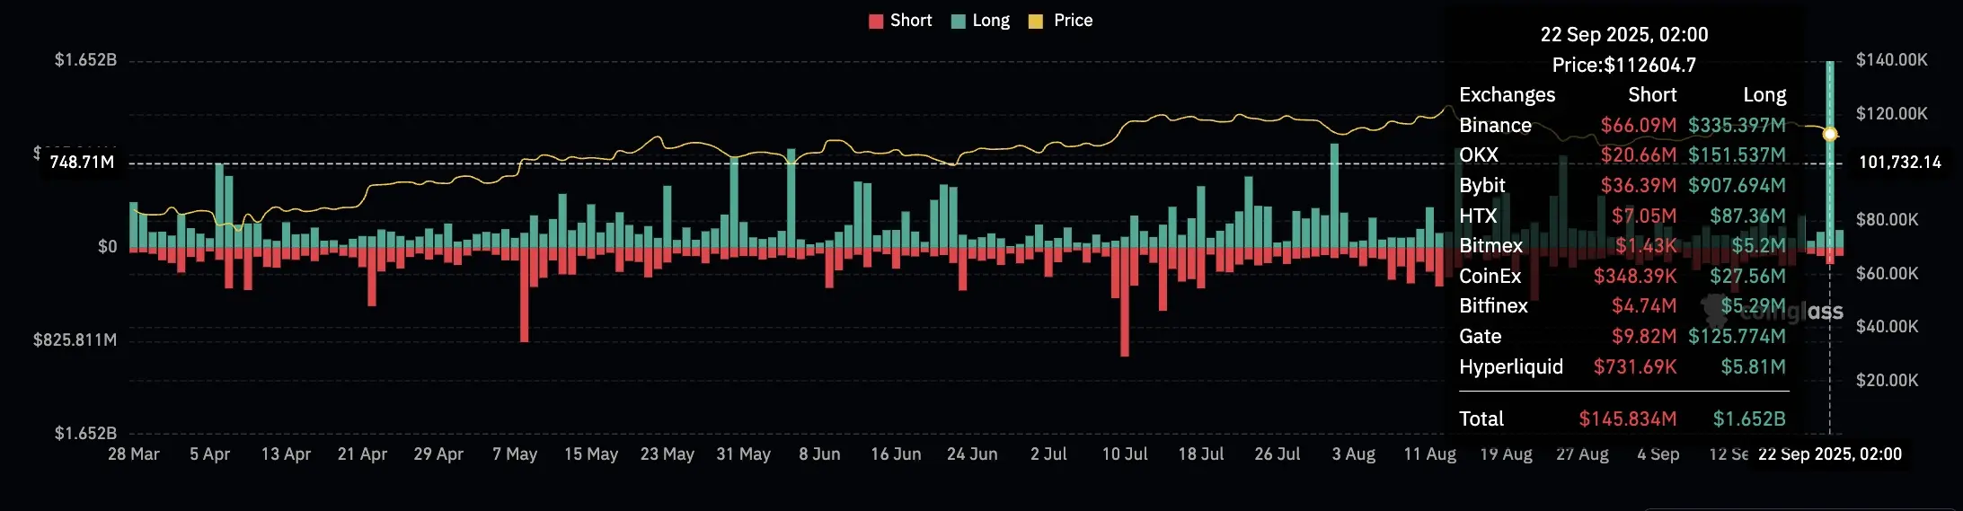Viewport: 1963px width, 511px height.
Task: Click the 748.71M left axis value tag
Action: coord(82,163)
